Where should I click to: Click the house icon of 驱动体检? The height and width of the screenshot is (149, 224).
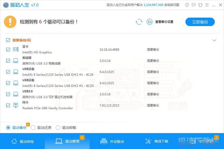click(14, 141)
